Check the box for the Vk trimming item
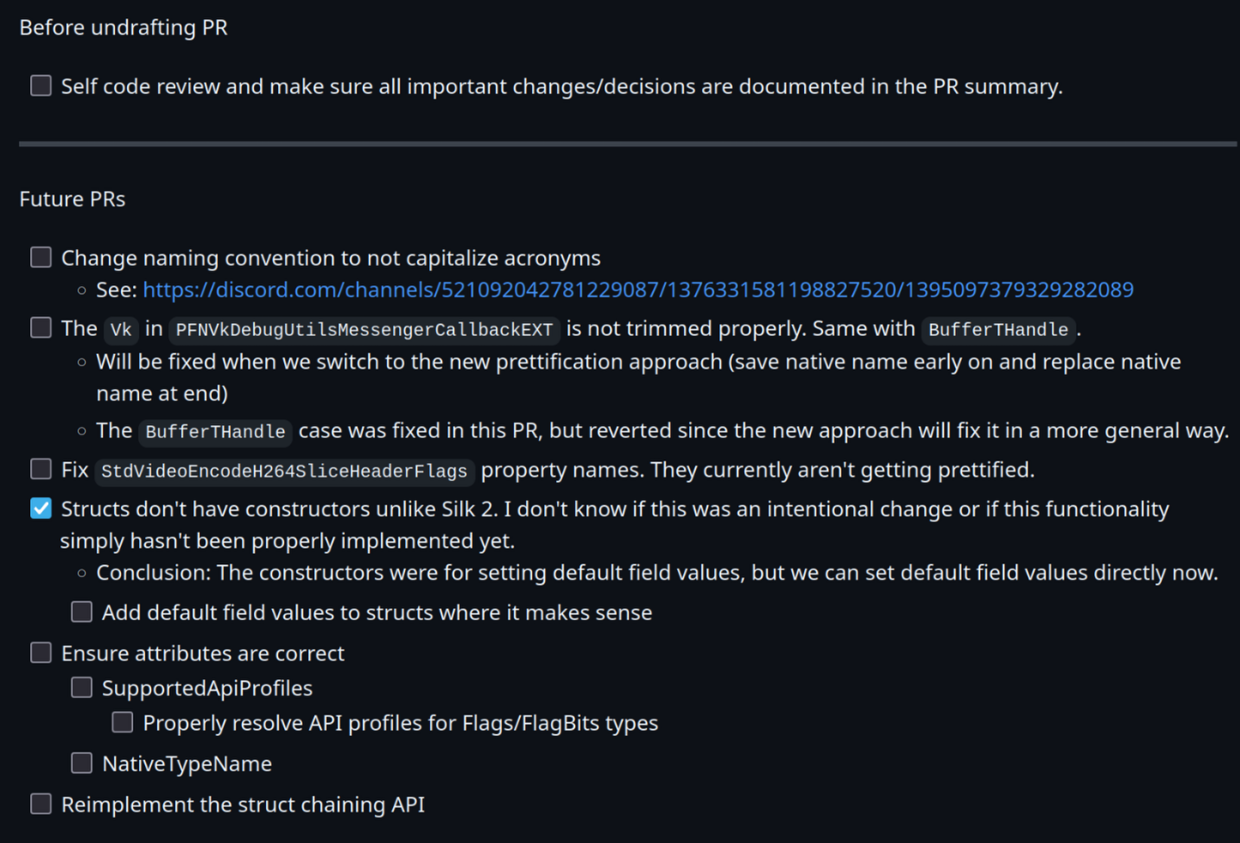 [x=41, y=327]
